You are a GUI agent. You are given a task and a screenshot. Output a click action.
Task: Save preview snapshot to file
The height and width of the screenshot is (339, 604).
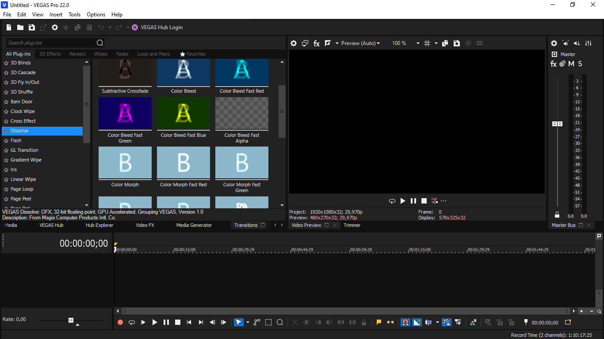click(x=457, y=43)
